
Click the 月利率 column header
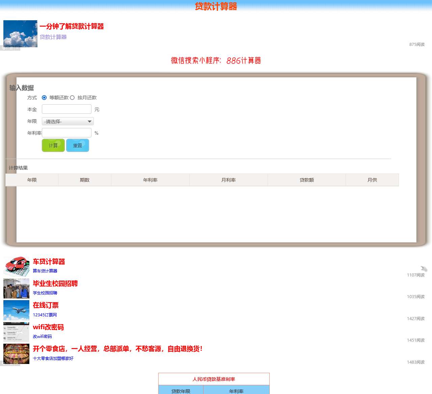[228, 180]
